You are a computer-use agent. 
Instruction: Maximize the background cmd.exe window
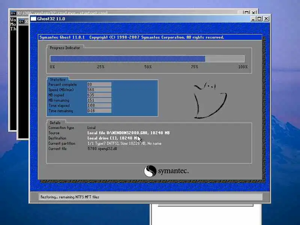coord(246,13)
